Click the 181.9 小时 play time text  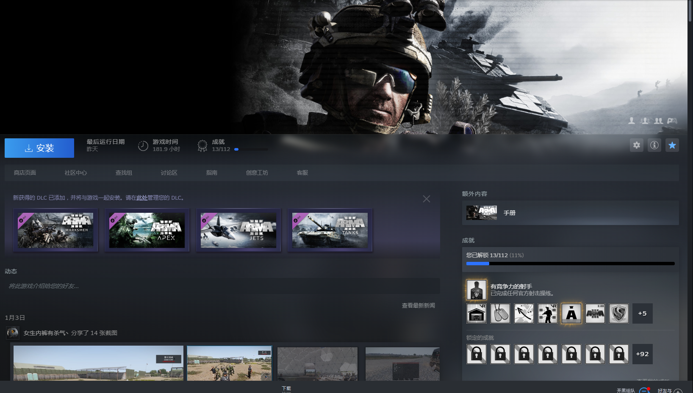coord(166,149)
